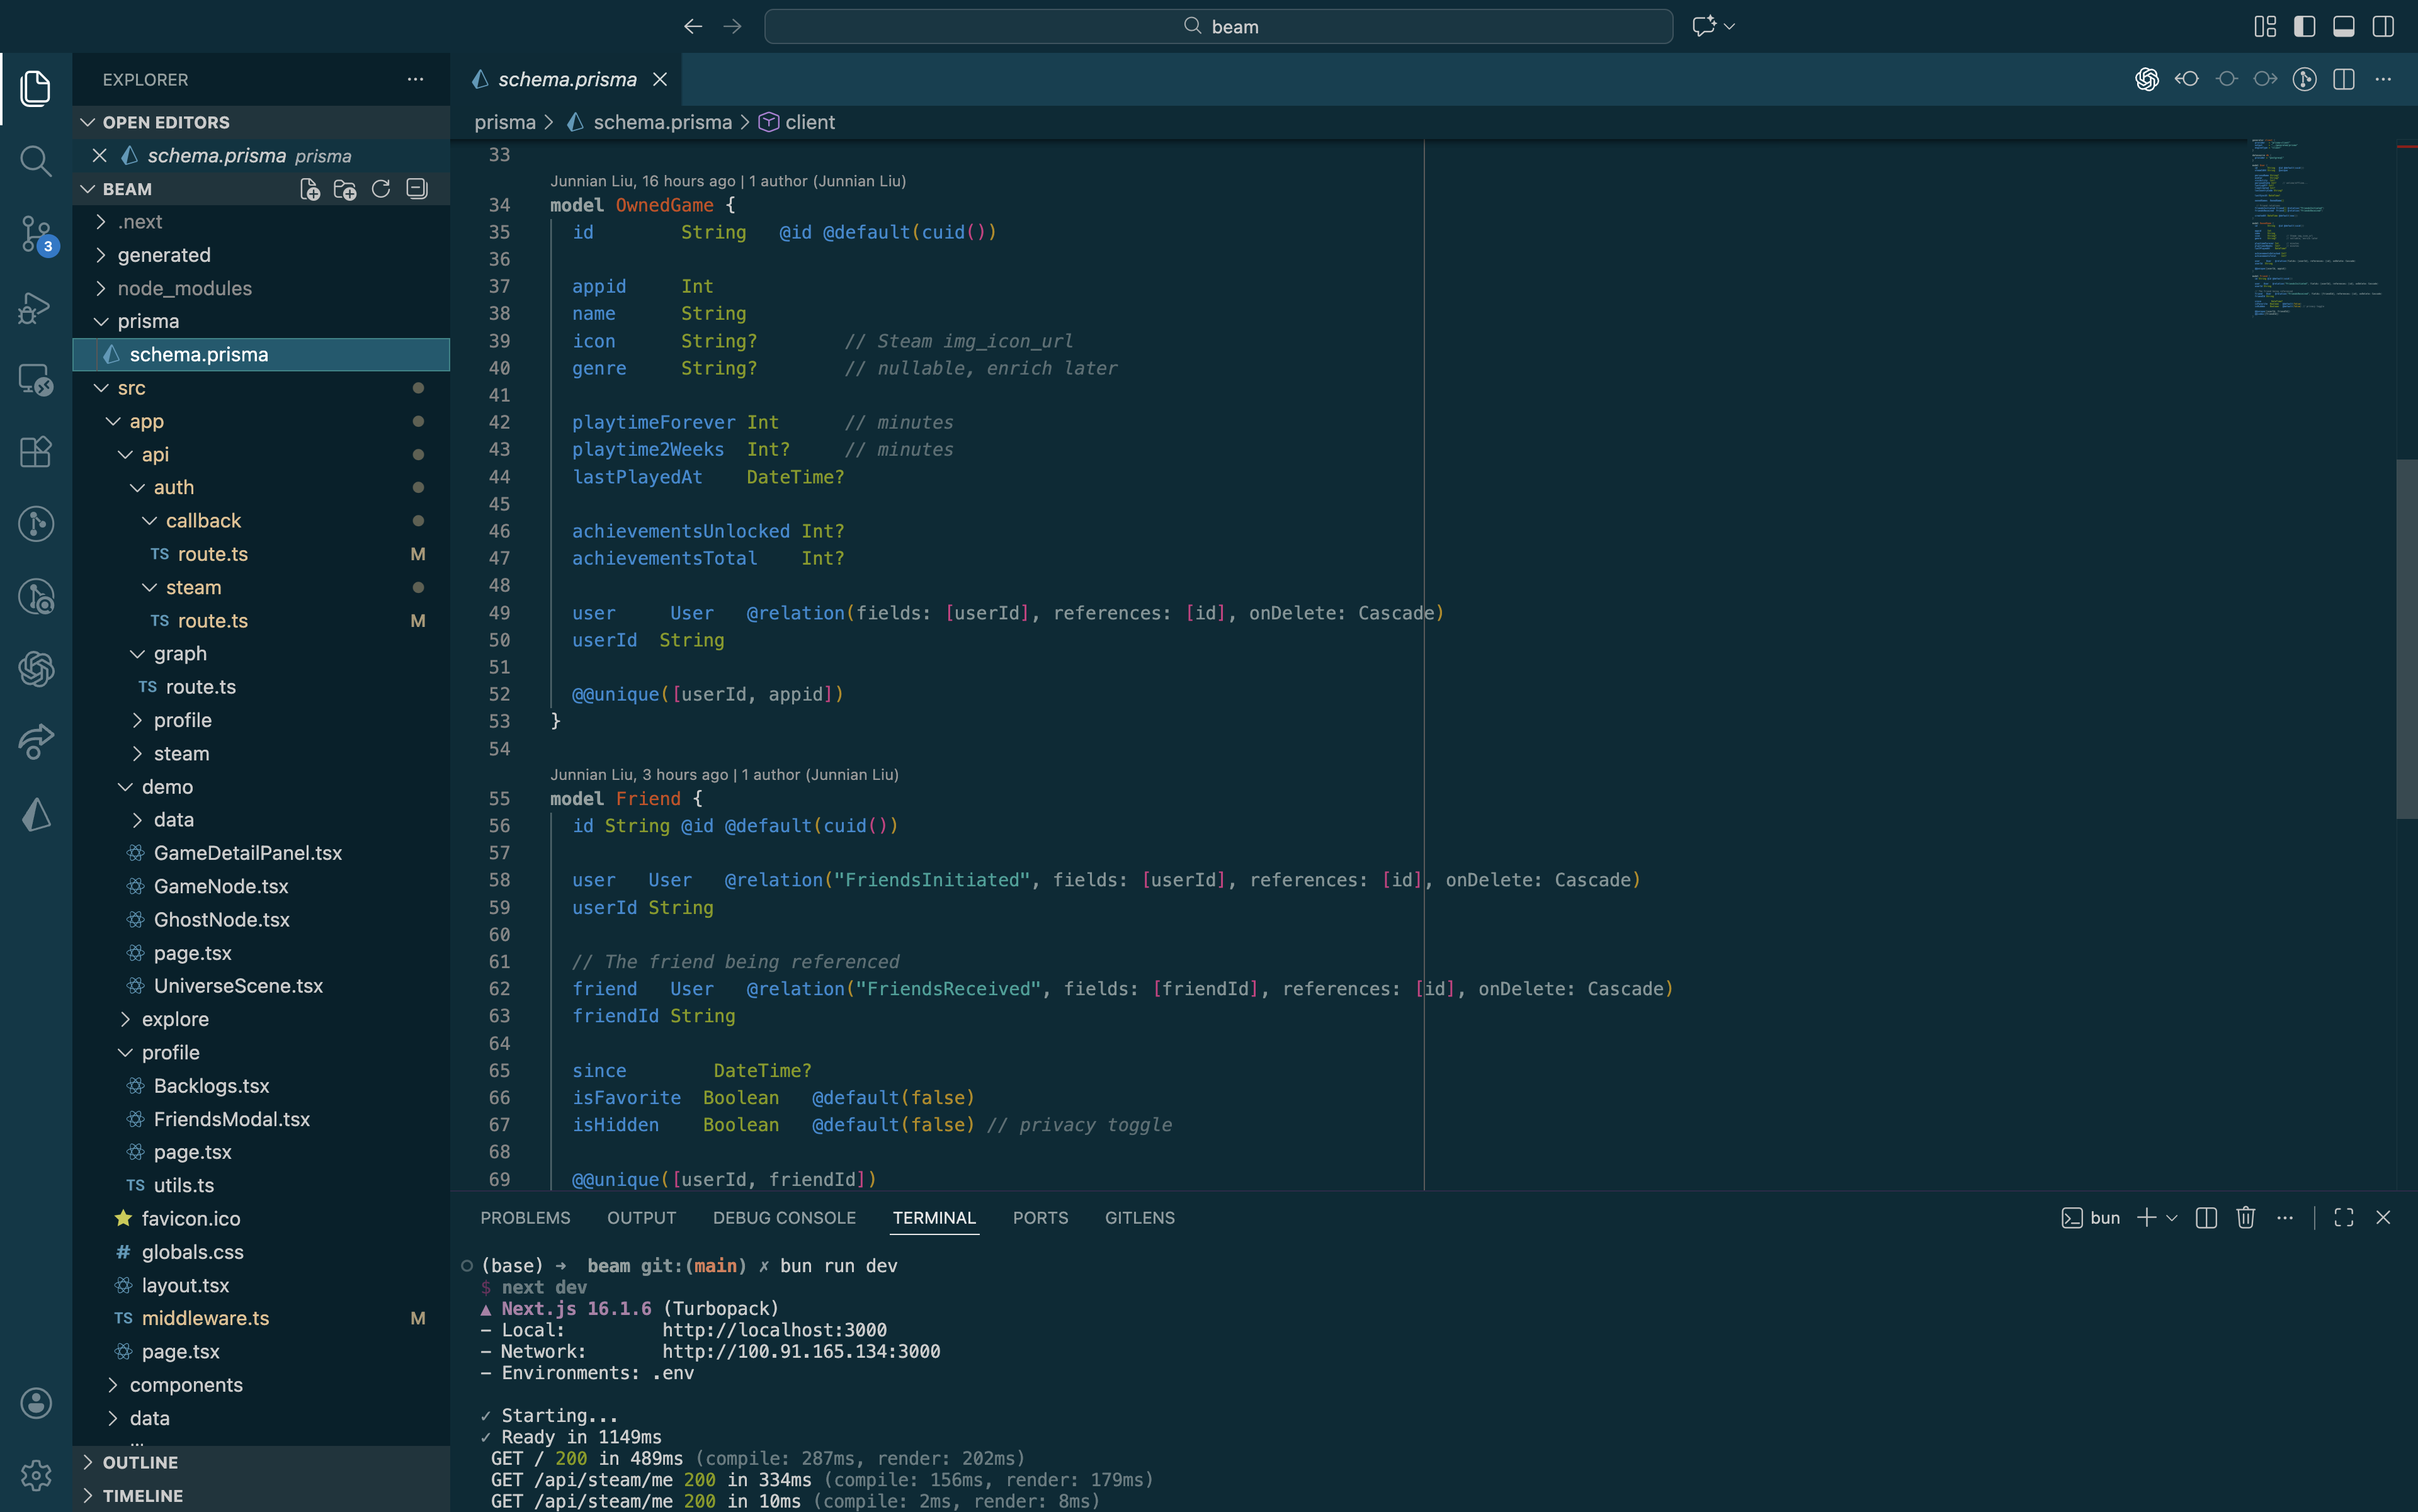Switch to the PROBLEMS panel tab
The height and width of the screenshot is (1512, 2418).
tap(525, 1217)
